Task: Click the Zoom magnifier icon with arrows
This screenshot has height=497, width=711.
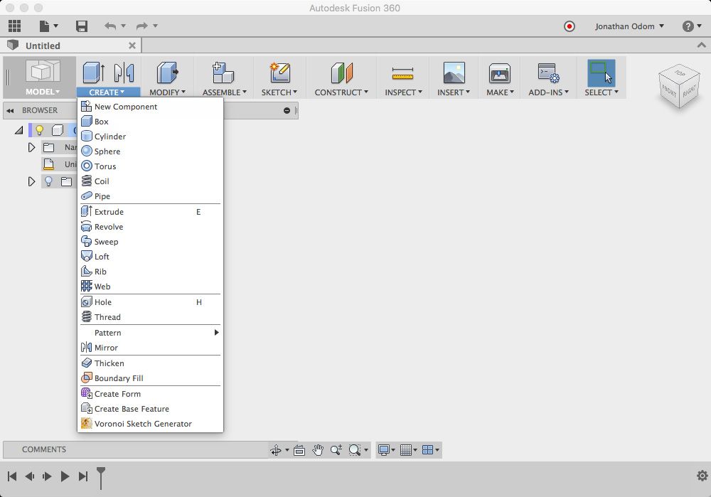Action: point(336,450)
